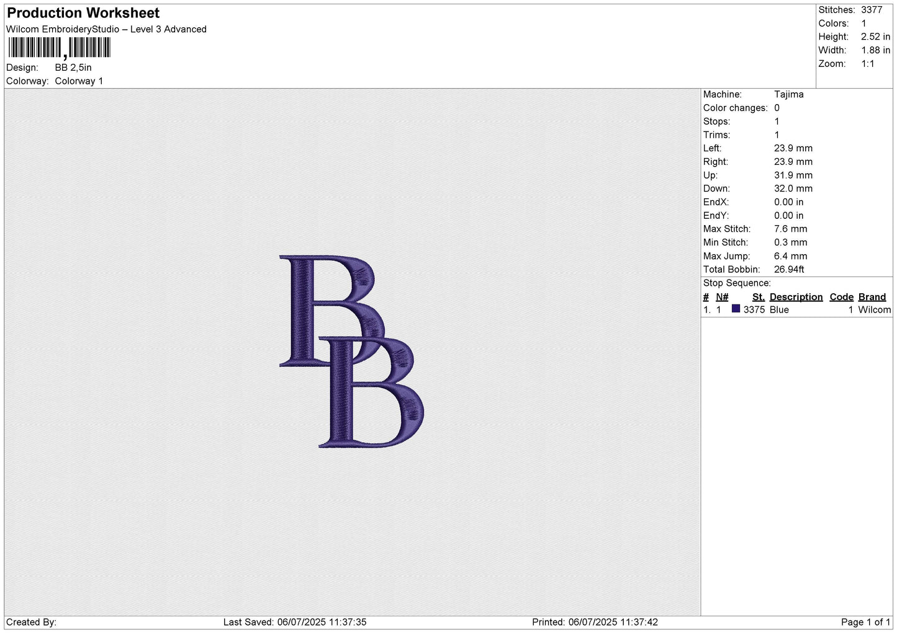897x633 pixels.
Task: Click the 'Right:' label
Action: 716,162
